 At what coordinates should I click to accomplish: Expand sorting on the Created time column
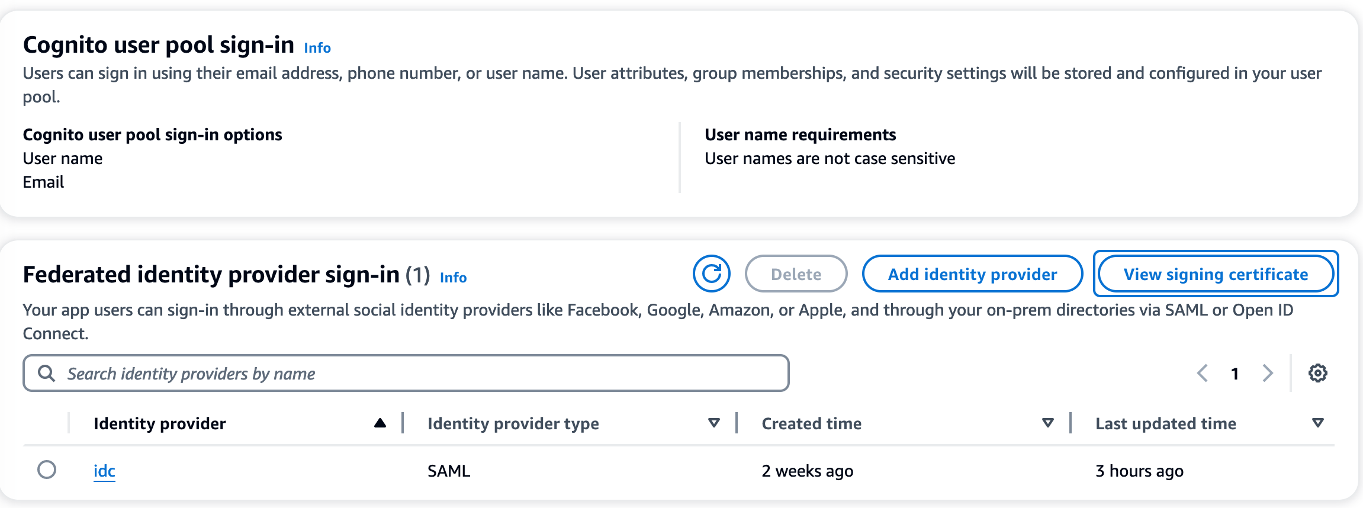(1048, 423)
